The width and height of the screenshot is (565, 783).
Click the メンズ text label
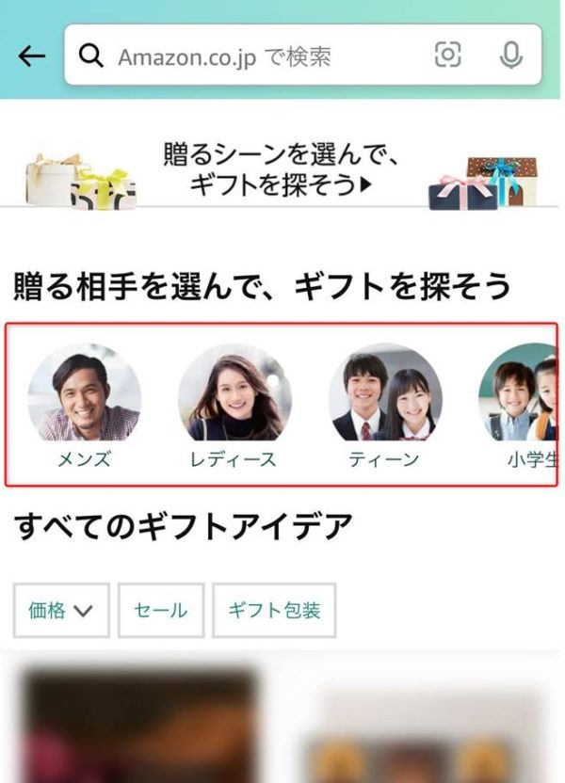pyautogui.click(x=84, y=459)
